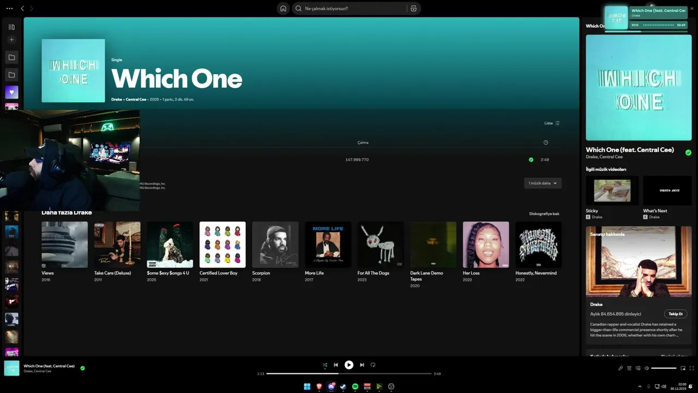This screenshot has width=698, height=393.
Task: Skip to the previous track
Action: pyautogui.click(x=336, y=365)
